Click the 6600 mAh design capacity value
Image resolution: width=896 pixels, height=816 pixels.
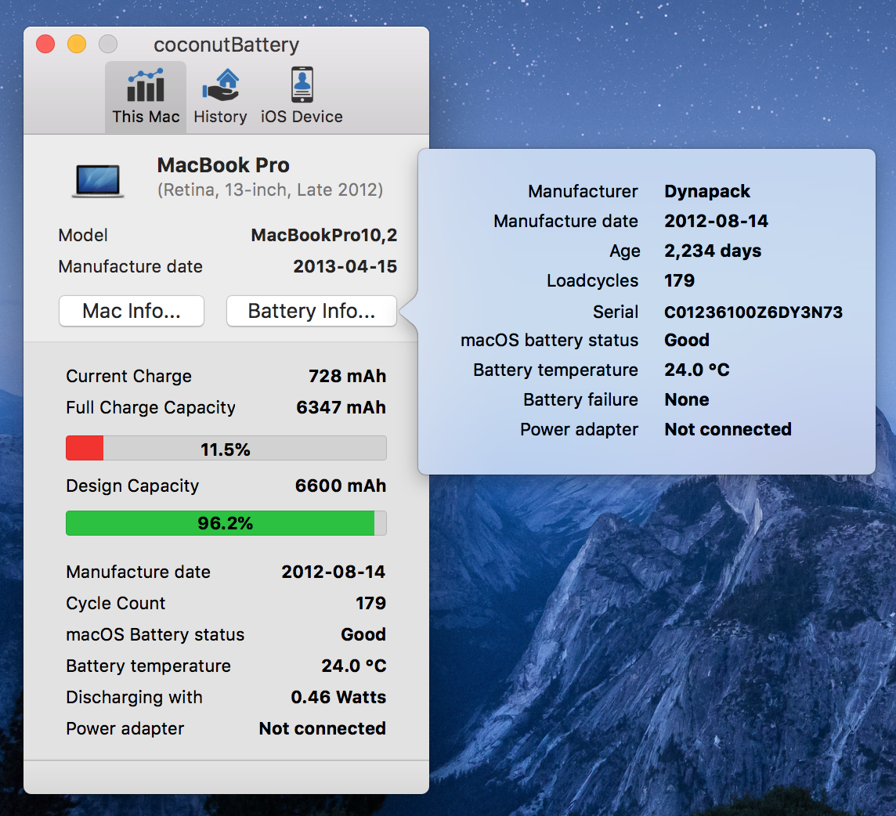point(341,486)
